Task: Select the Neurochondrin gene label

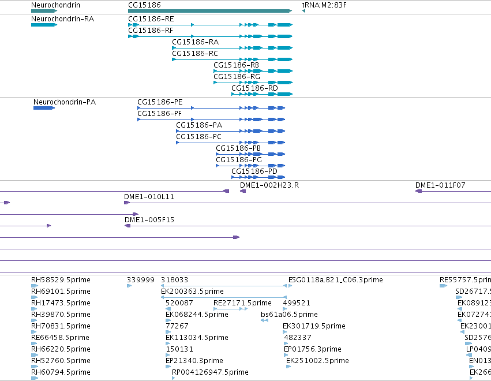Action: 55,5
